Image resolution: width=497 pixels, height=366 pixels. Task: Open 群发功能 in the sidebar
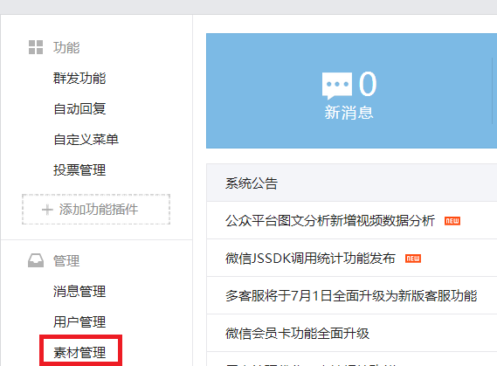pos(79,79)
